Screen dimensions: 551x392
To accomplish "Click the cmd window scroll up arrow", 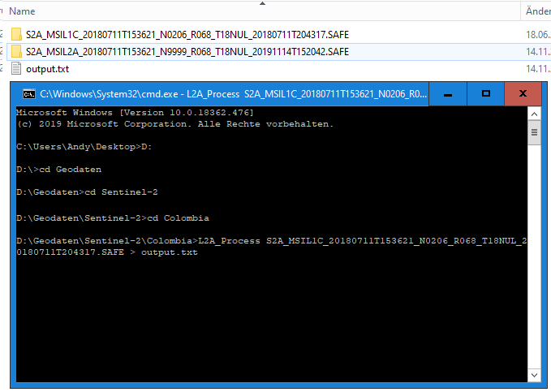I will coord(534,114).
